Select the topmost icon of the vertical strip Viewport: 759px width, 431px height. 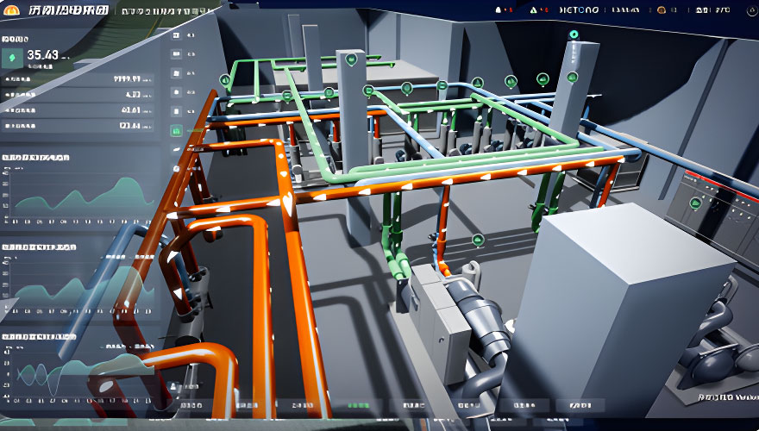pyautogui.click(x=176, y=35)
